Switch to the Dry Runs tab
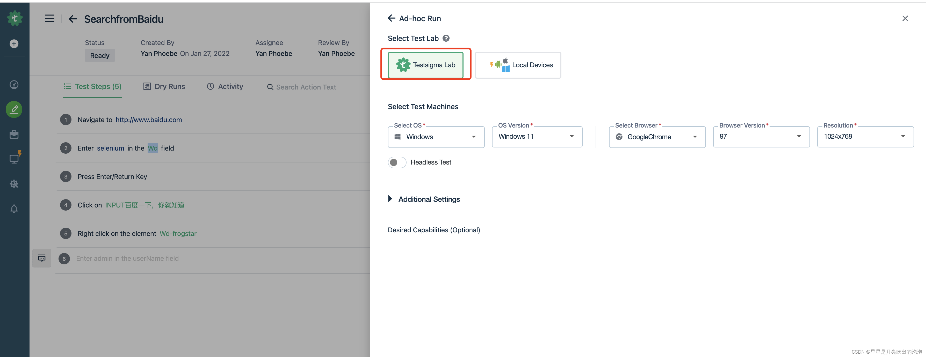This screenshot has width=926, height=357. pyautogui.click(x=164, y=87)
